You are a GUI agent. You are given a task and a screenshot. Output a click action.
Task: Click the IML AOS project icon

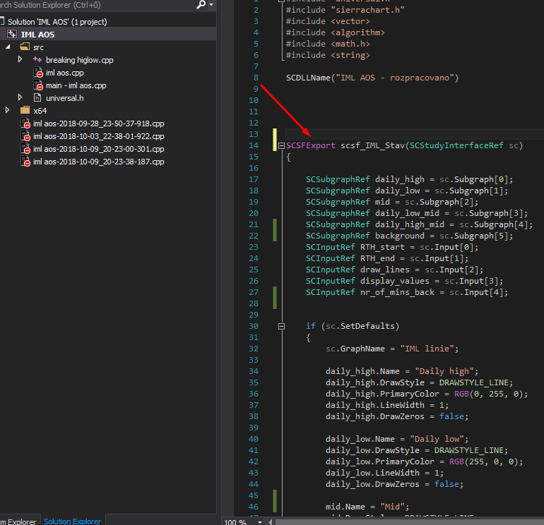pos(12,34)
